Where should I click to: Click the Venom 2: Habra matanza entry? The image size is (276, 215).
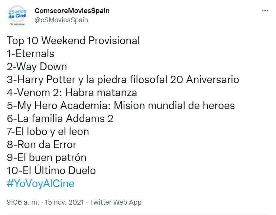(x=72, y=92)
